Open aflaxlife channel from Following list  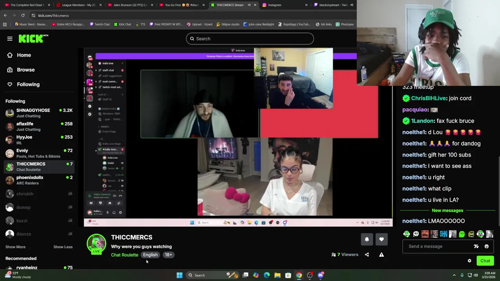click(39, 126)
